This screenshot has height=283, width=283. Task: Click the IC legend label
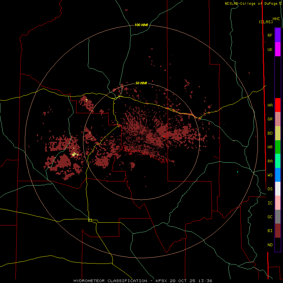click(270, 203)
